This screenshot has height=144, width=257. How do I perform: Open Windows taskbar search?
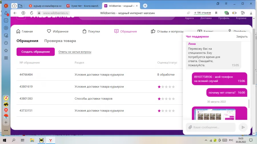click(x=14, y=140)
